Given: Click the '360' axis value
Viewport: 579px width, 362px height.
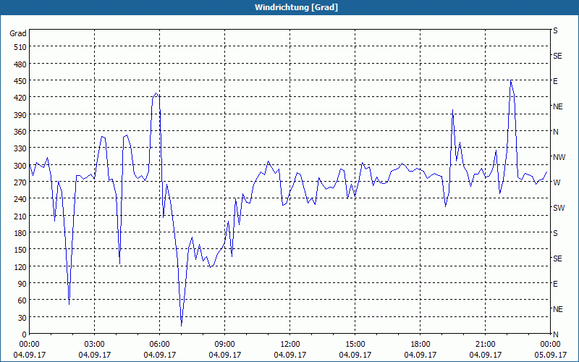Looking at the screenshot, I should pos(21,132).
